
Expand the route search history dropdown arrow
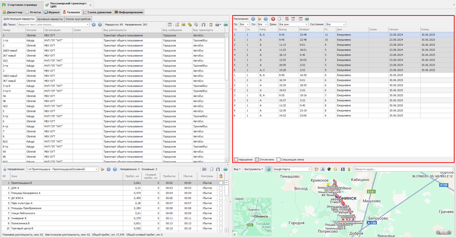[88, 25]
